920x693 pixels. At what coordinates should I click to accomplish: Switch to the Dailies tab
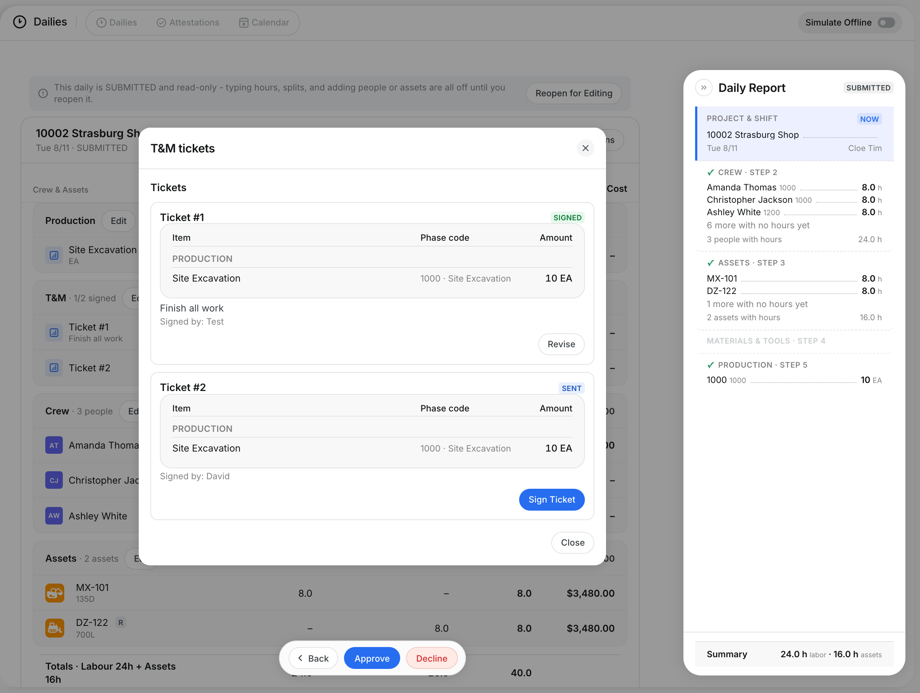(116, 23)
